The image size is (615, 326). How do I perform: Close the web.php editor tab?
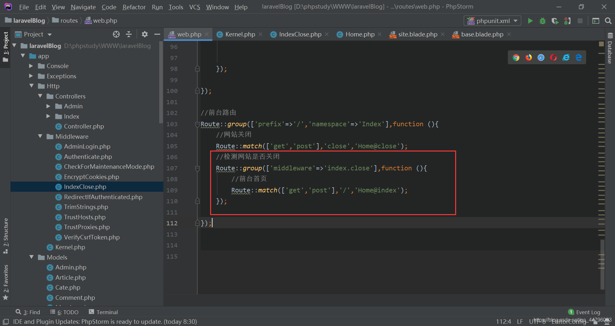[207, 34]
